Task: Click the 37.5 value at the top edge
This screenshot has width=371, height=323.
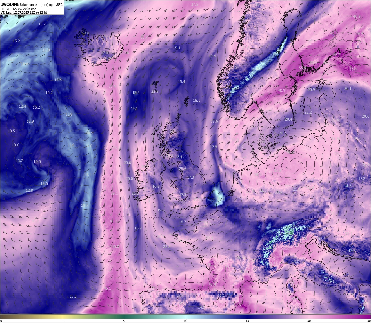Action: (x=194, y=5)
